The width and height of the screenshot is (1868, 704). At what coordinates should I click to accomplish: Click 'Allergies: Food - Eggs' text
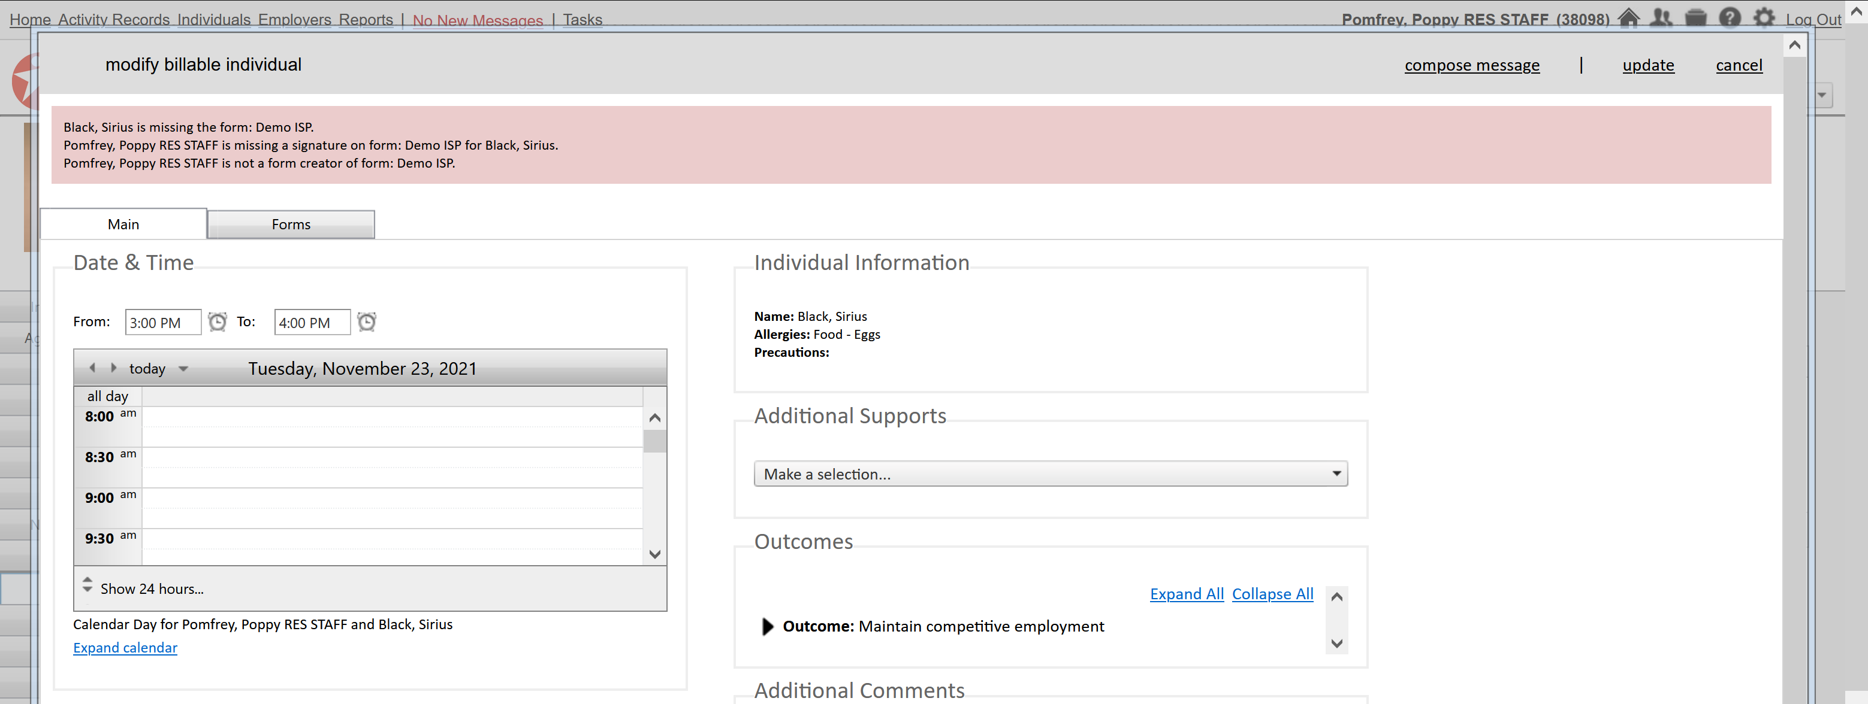coord(816,335)
